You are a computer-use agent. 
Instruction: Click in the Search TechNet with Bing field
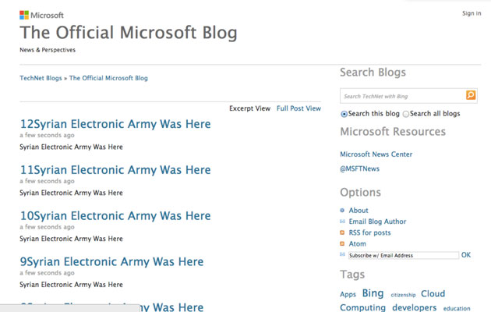pos(401,96)
